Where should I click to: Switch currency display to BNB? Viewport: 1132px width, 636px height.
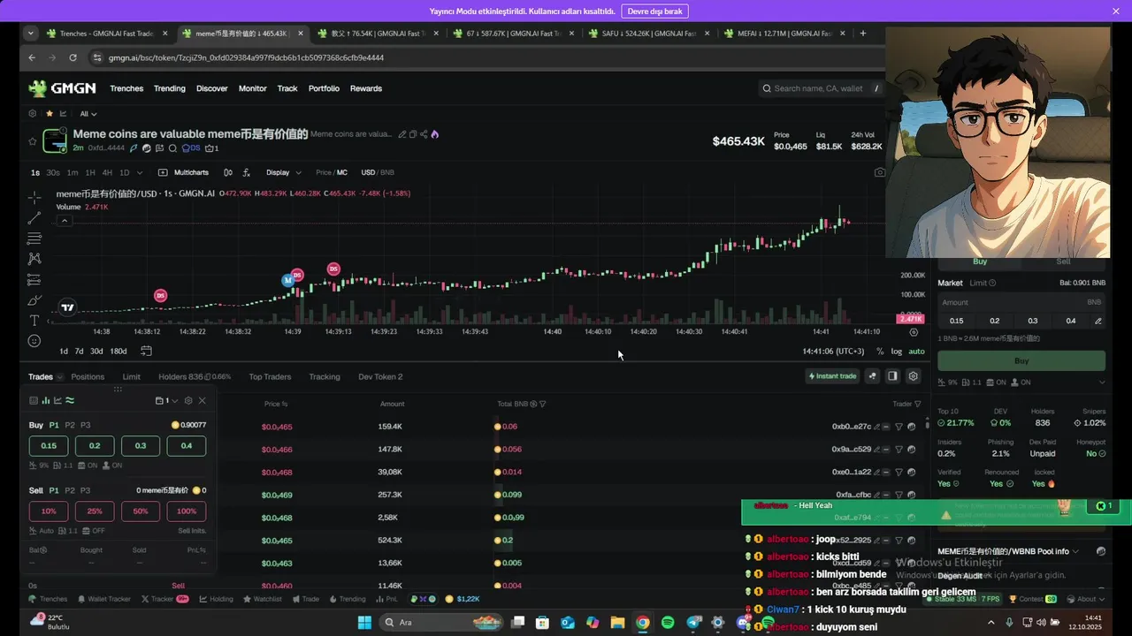pos(387,172)
